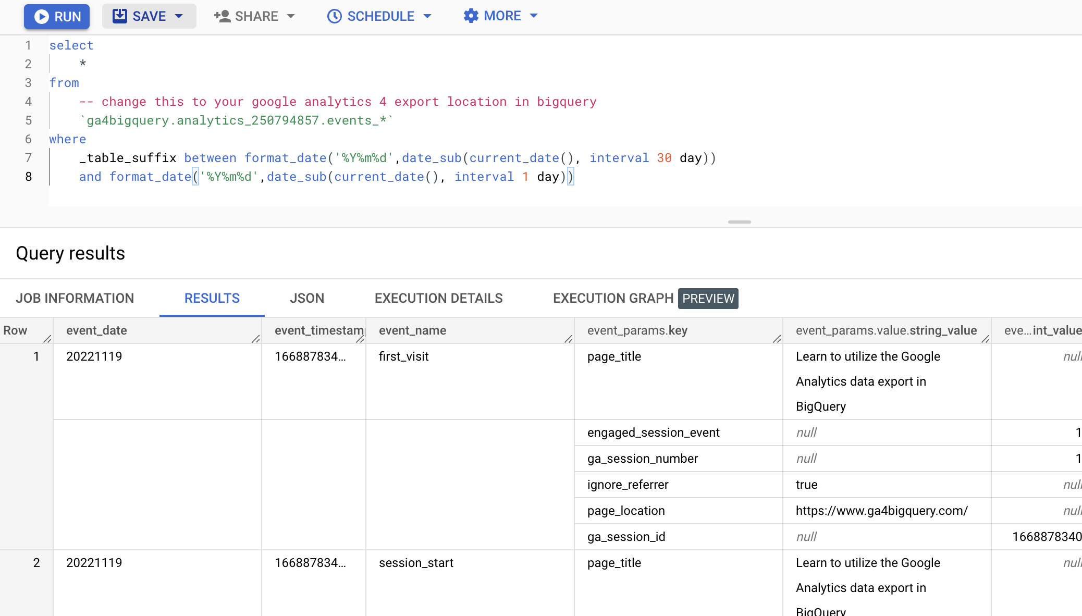
Task: Click the pane divider handle above Query results
Action: click(739, 221)
